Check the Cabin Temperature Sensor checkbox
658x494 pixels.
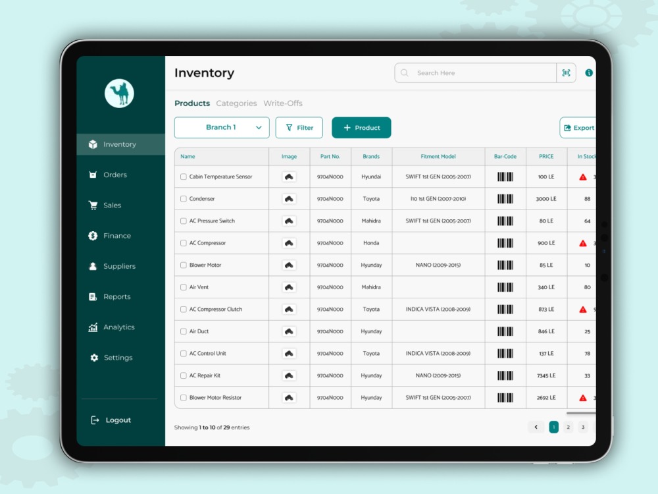[184, 177]
